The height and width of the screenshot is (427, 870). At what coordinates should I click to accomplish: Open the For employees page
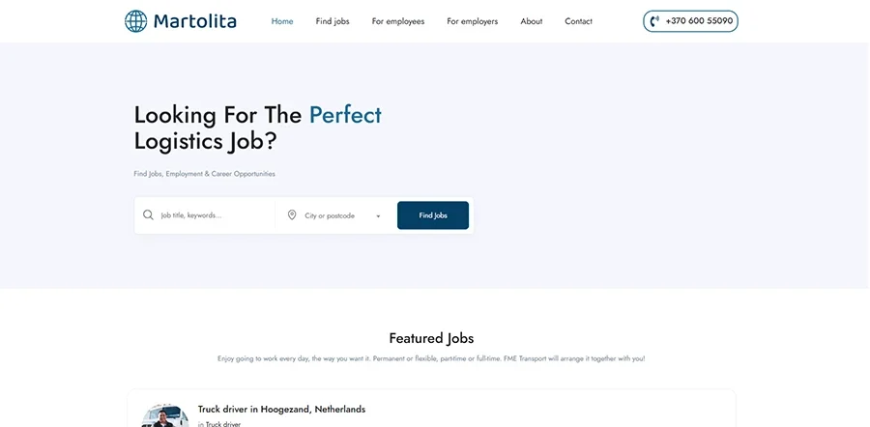pyautogui.click(x=398, y=21)
